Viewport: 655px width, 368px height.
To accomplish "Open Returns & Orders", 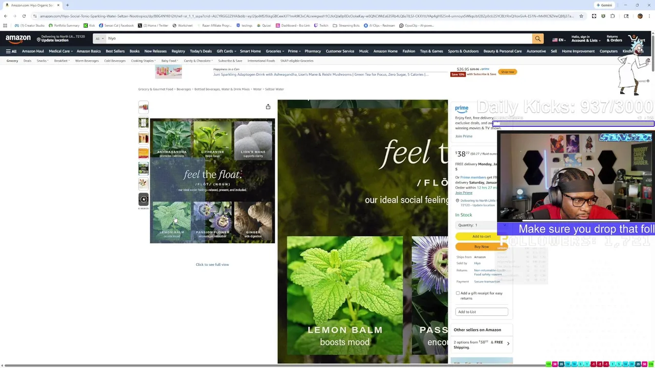I will point(614,39).
